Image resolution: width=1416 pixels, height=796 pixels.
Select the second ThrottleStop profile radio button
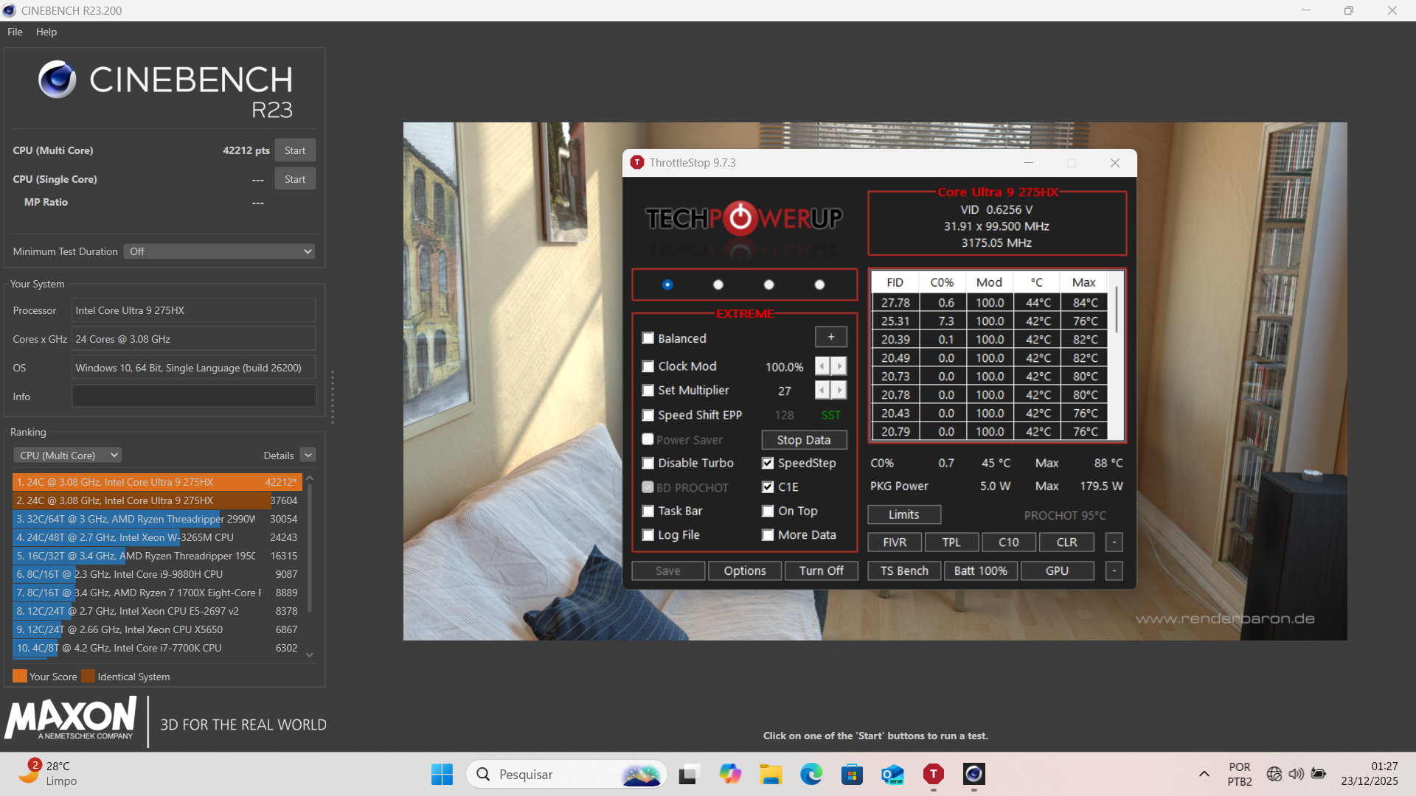718,284
